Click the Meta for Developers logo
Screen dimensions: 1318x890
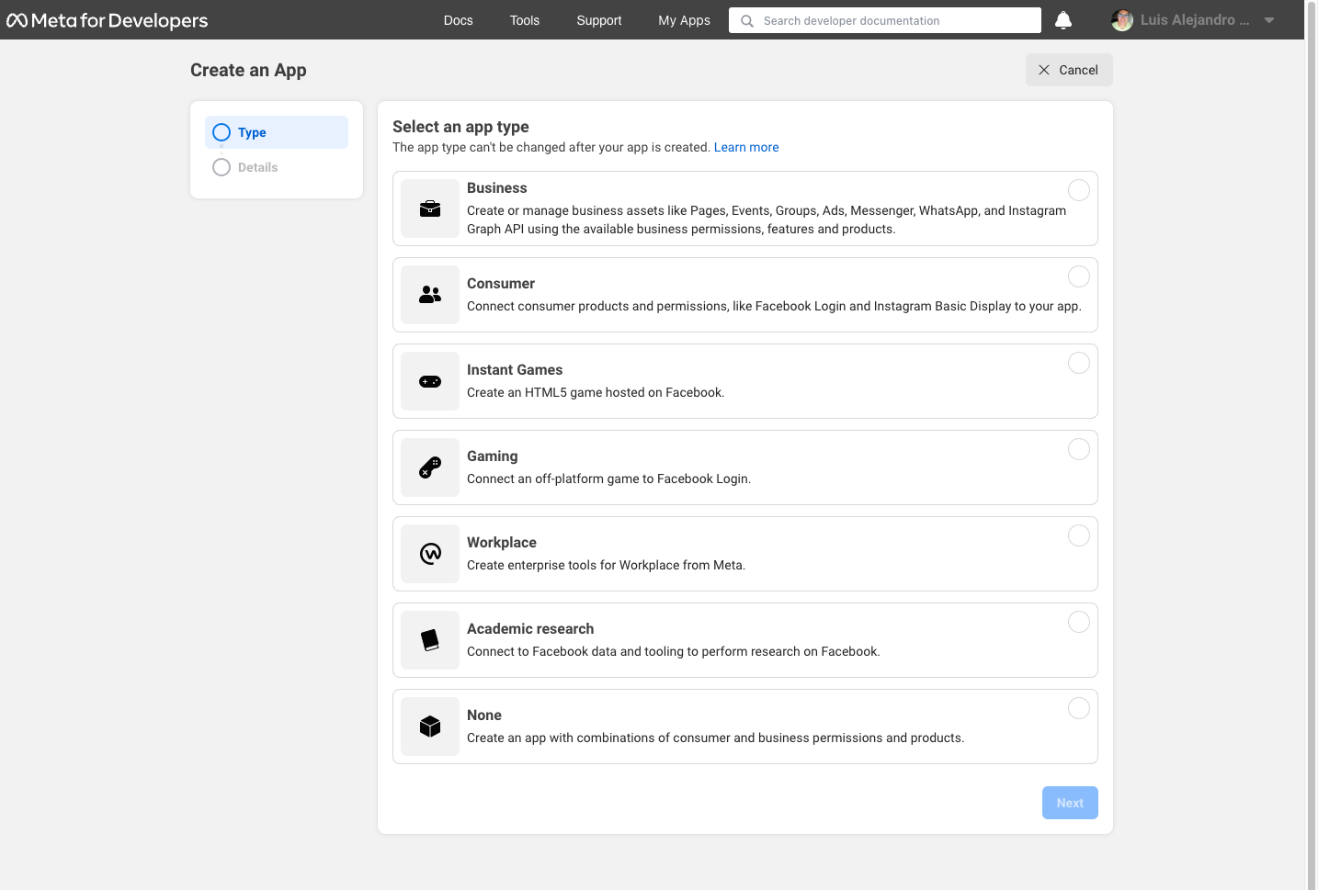[x=108, y=20]
